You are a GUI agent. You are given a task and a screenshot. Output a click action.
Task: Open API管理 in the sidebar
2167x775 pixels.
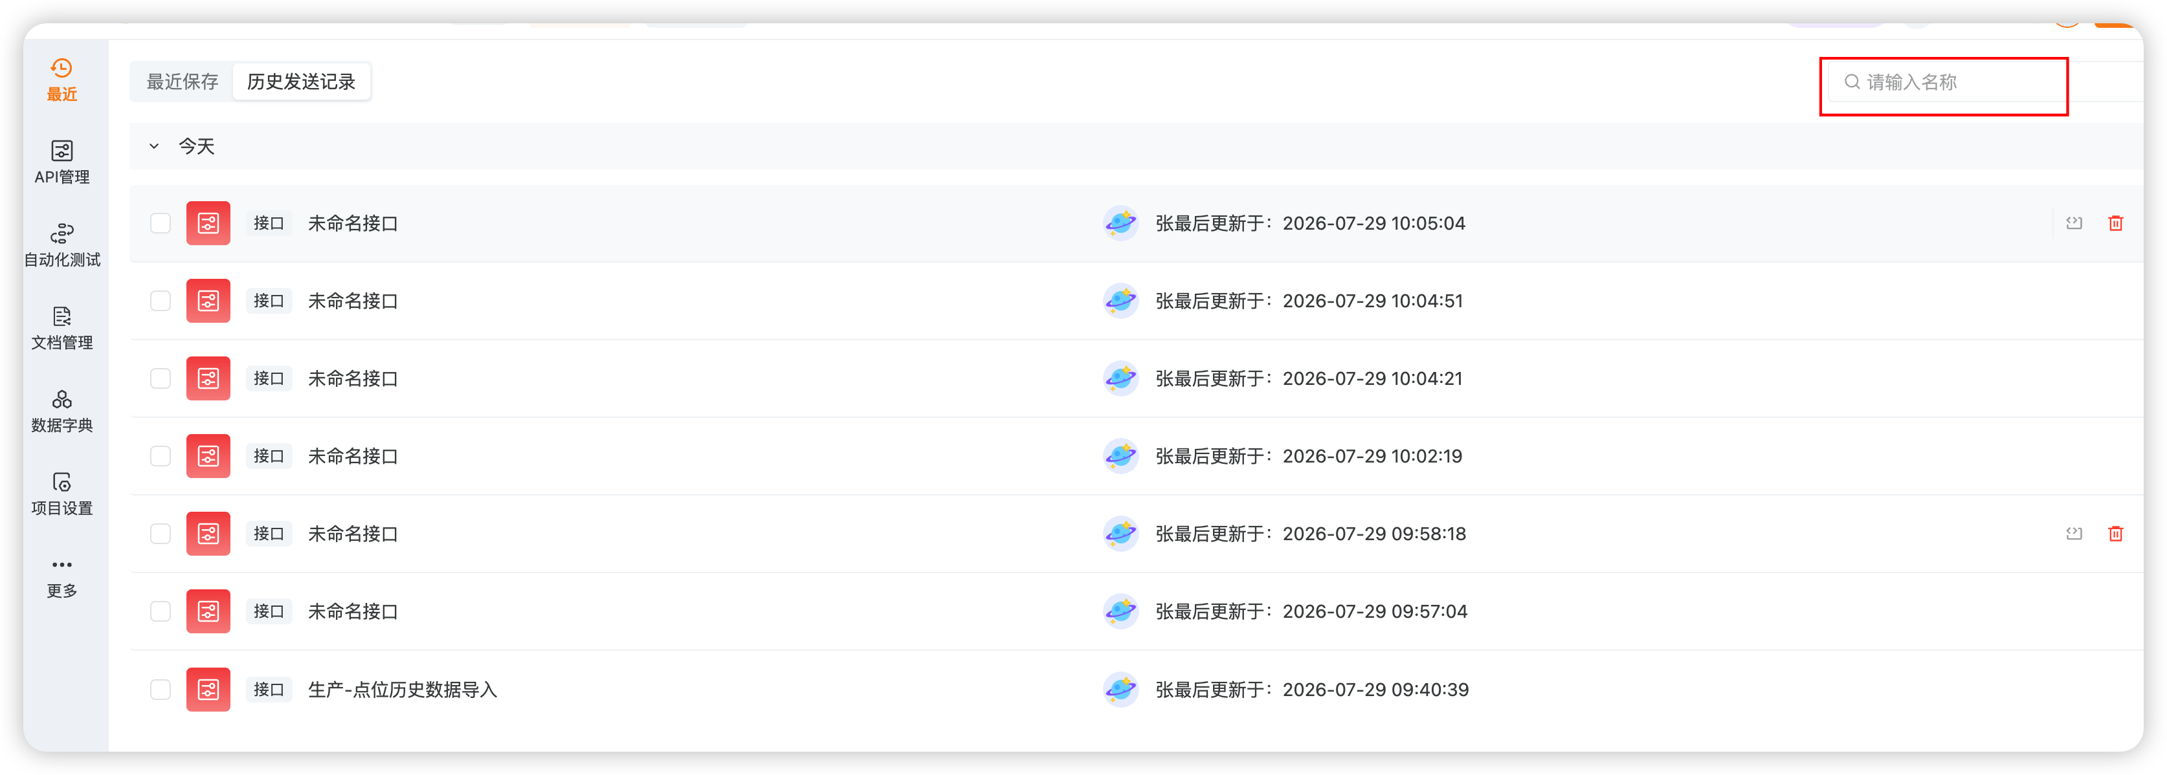tap(61, 162)
